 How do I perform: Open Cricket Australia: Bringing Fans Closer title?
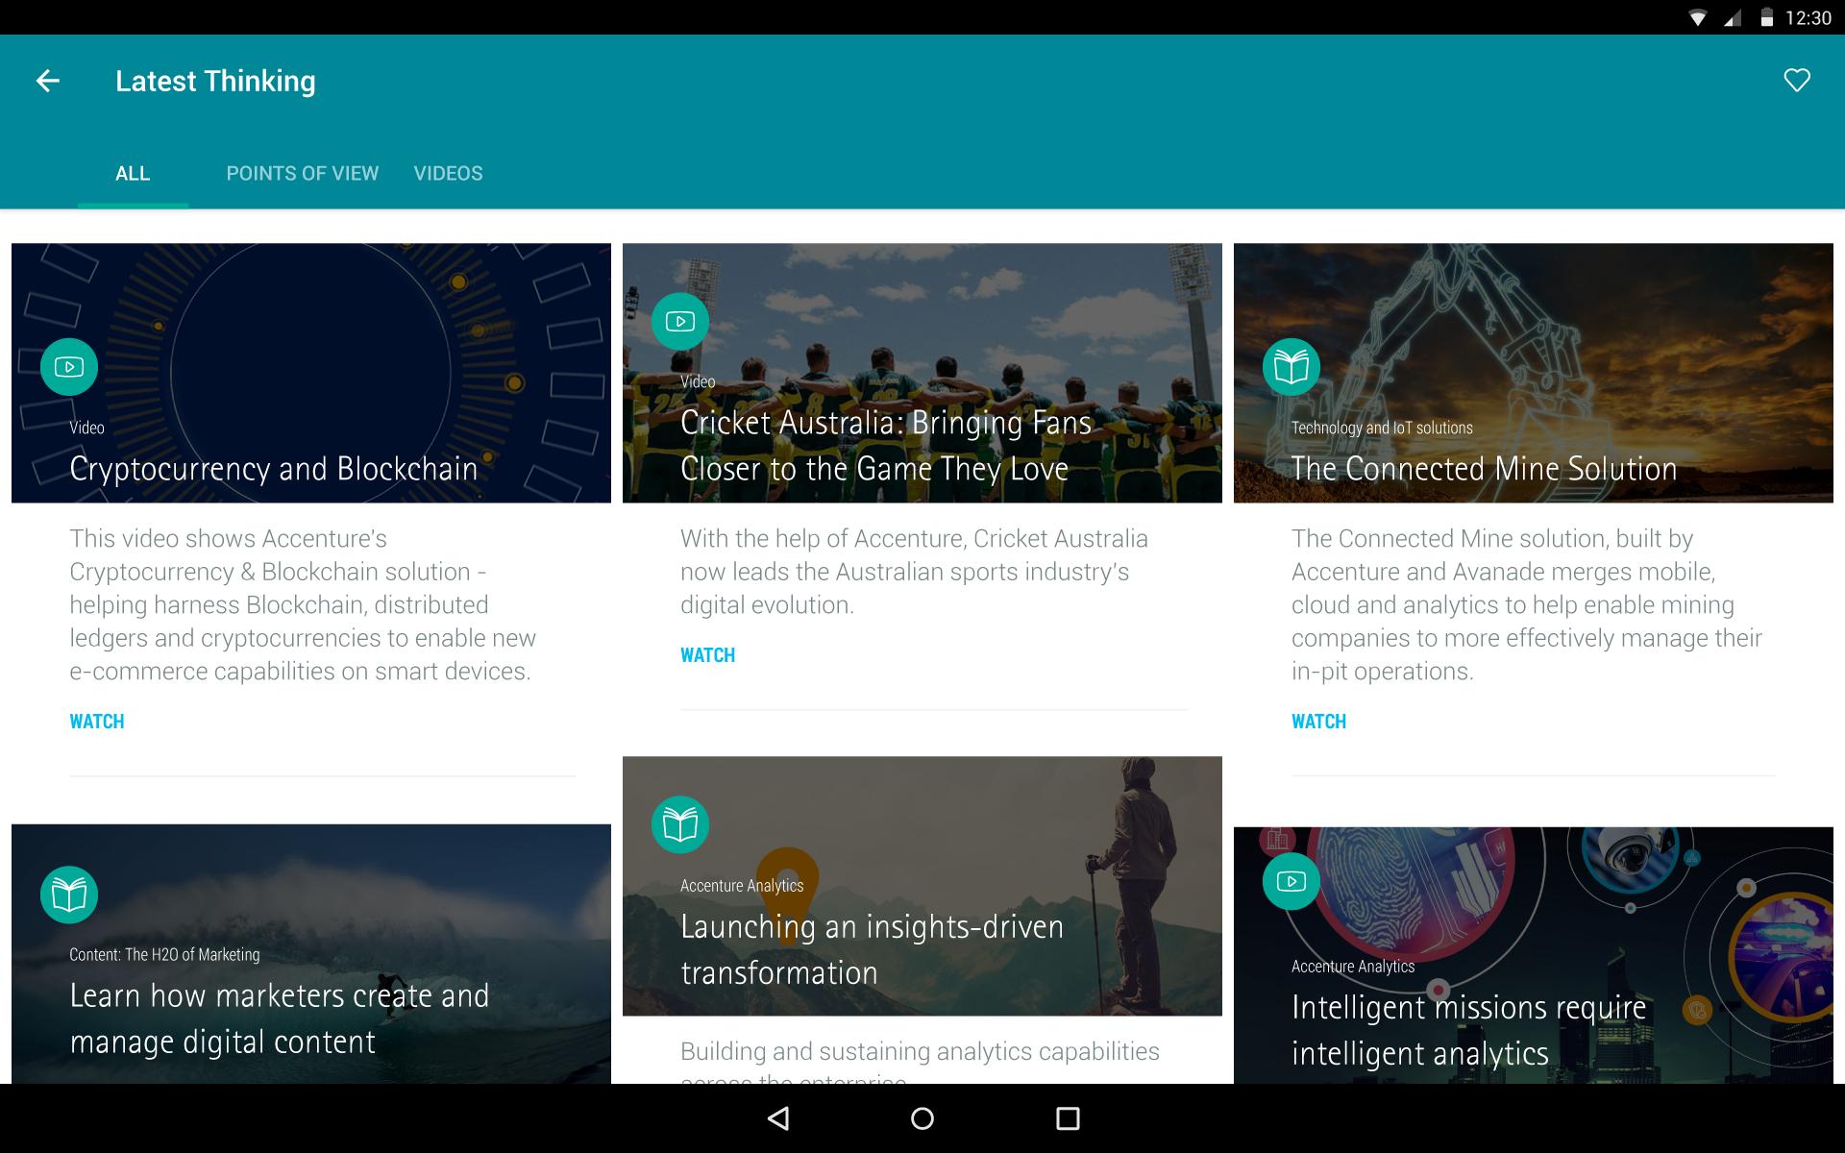886,446
